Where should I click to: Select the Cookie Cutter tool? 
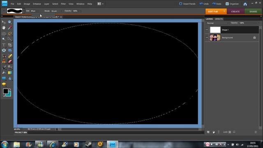click(x=4, y=50)
